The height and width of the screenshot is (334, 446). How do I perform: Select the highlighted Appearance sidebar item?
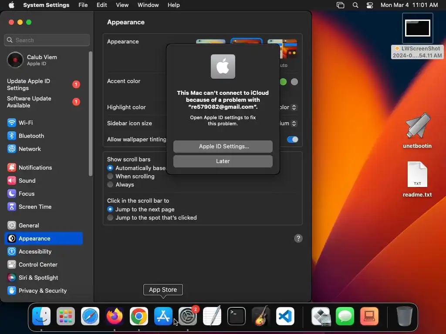44,239
